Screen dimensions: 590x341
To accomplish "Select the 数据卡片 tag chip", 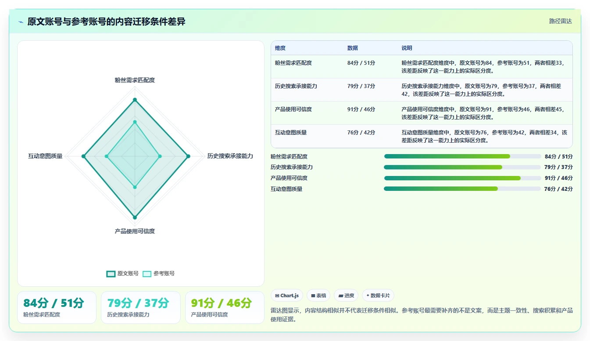I will [378, 295].
